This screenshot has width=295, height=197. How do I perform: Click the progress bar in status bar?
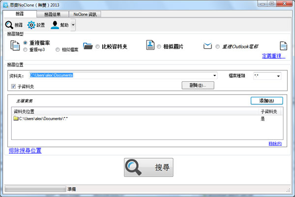[35, 189]
